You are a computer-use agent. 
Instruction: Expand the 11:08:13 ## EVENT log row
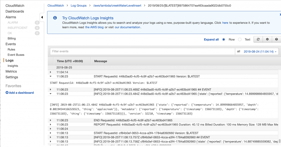click(x=50, y=137)
